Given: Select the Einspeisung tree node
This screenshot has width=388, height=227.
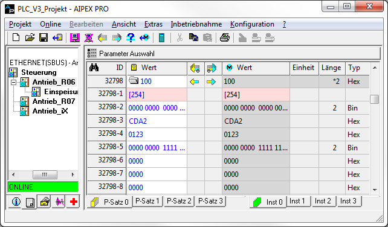Looking at the screenshot, I should point(61,92).
